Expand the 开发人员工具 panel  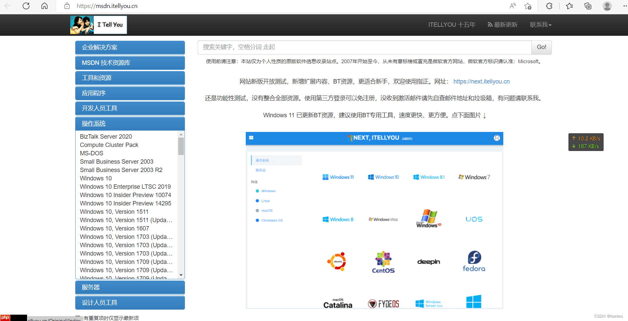pyautogui.click(x=130, y=108)
